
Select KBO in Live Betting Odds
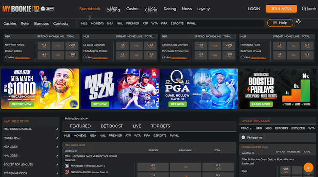[x=268, y=128]
